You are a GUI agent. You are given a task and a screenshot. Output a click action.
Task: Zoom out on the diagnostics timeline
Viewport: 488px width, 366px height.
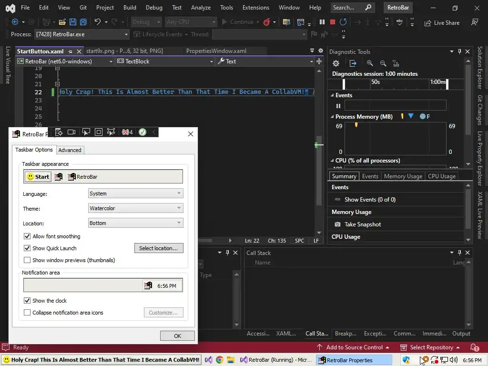[x=383, y=63]
